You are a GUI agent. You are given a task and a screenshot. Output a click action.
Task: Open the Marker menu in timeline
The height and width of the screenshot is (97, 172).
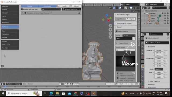click(x=30, y=84)
